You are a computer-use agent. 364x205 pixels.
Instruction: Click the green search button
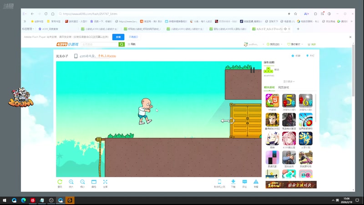tap(121, 44)
